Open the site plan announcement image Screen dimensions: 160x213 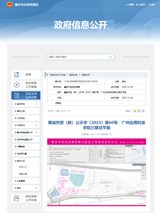tap(97, 172)
